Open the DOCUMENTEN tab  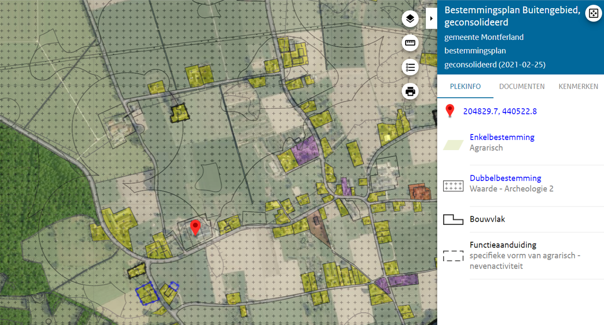coord(522,86)
